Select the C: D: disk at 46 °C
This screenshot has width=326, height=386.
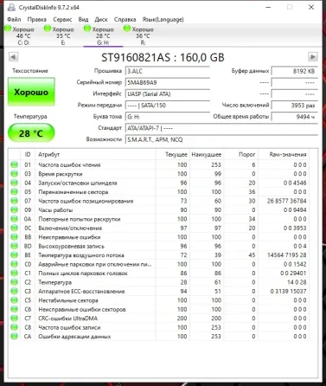(23, 35)
